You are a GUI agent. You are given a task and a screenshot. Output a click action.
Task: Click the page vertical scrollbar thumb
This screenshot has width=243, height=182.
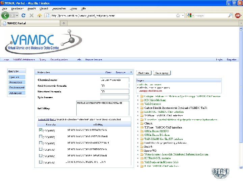pyautogui.click(x=241, y=87)
